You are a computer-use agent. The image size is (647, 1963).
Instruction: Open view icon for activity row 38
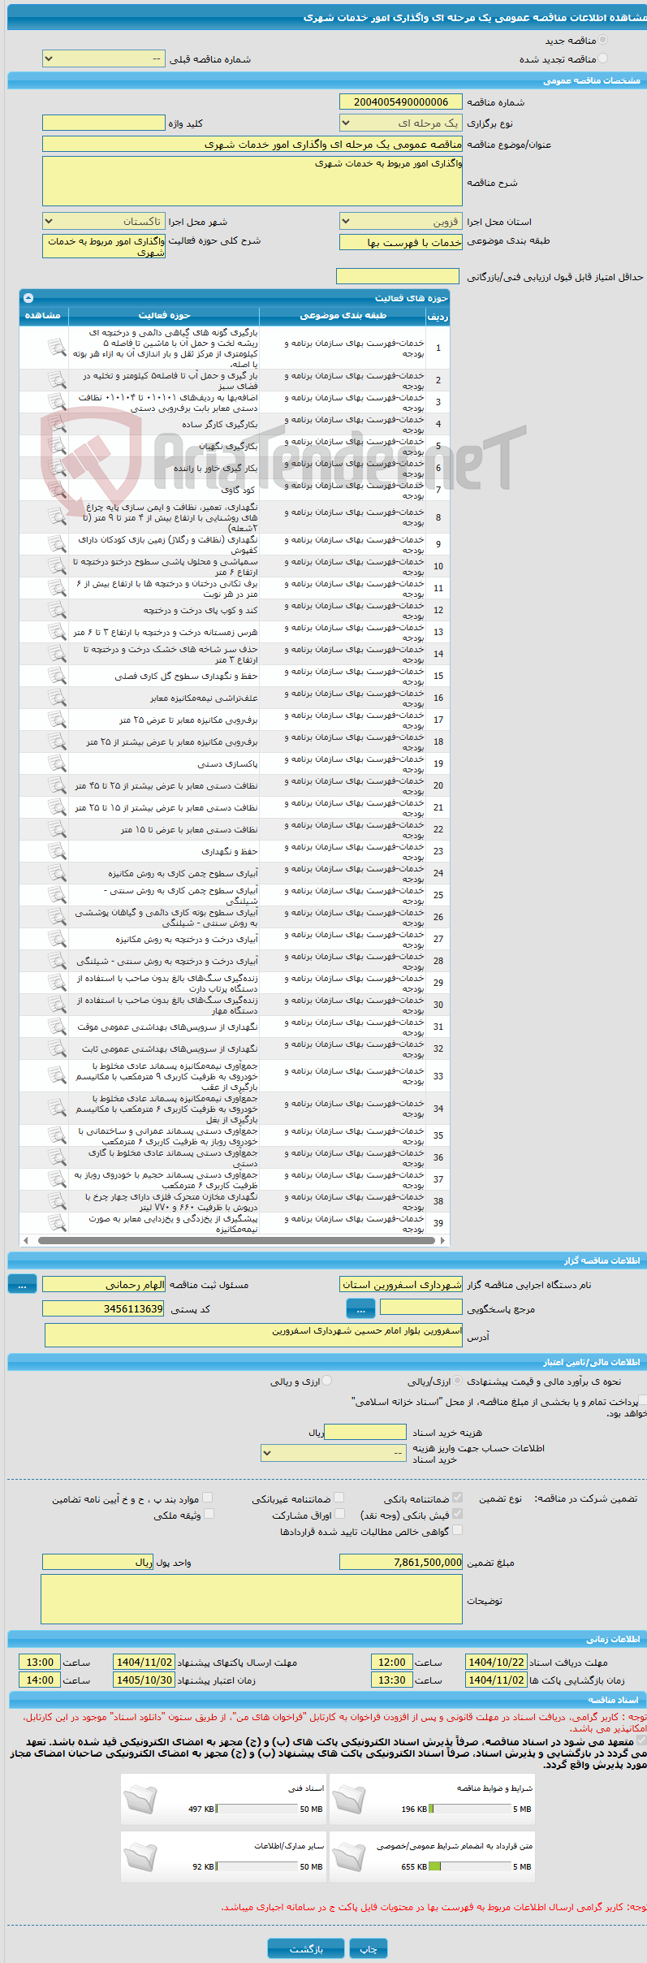(x=56, y=1201)
